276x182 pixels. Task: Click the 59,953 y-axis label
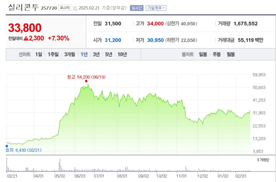point(259,75)
